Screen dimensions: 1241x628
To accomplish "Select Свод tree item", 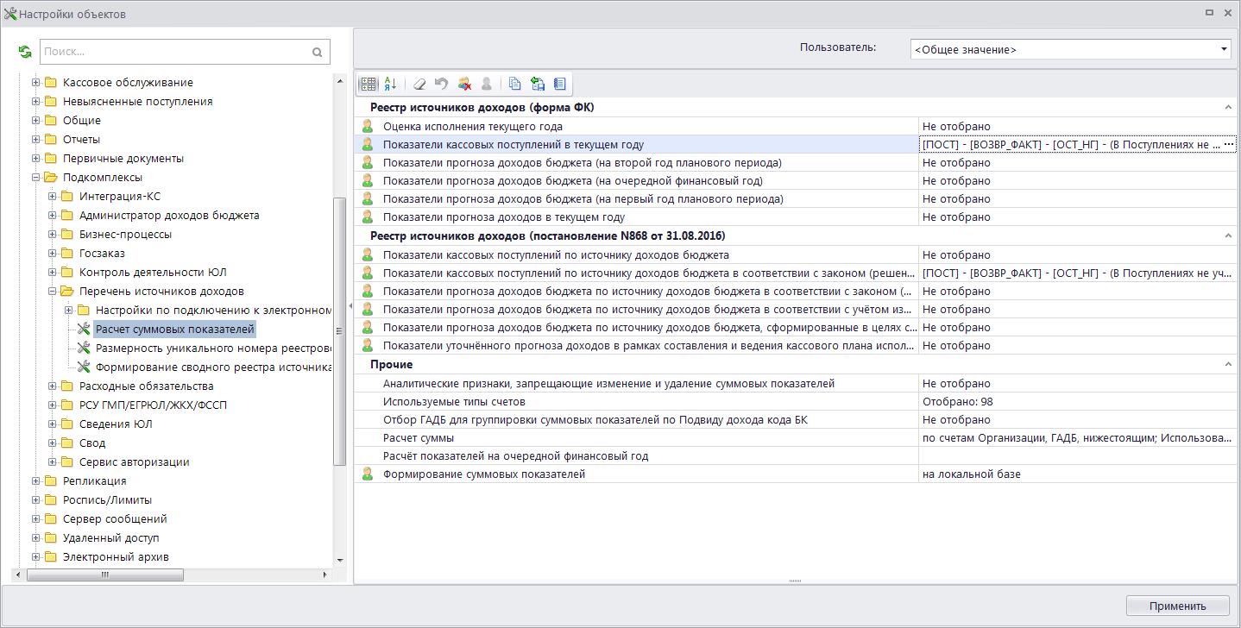I will [x=92, y=443].
